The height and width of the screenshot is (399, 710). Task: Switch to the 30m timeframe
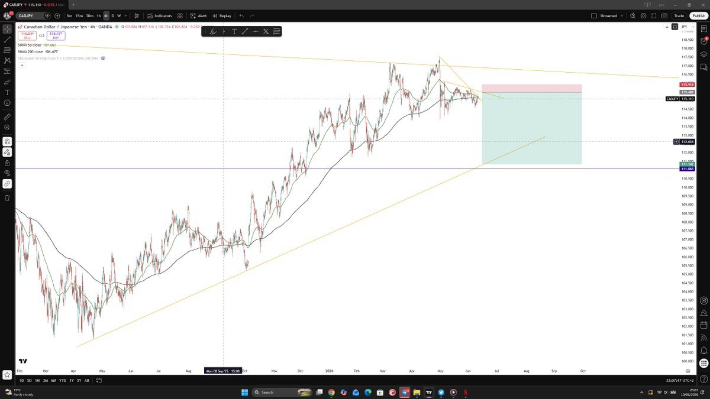click(x=89, y=16)
